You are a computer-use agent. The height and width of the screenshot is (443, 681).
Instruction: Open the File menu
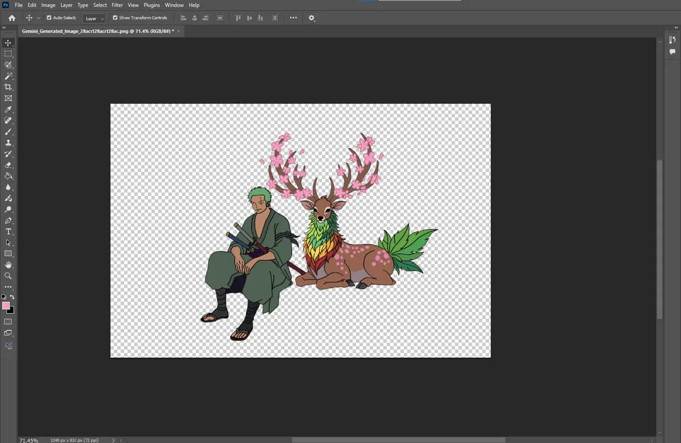19,5
